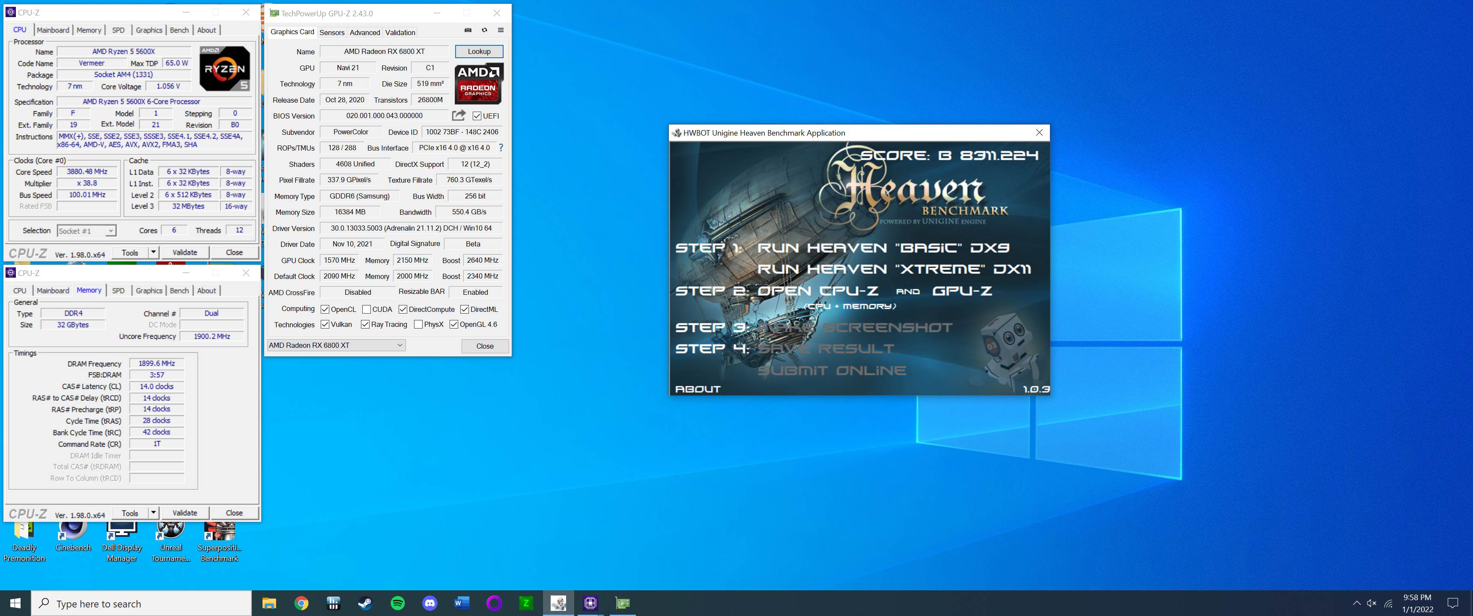Click the muted volume tray icon

[x=1372, y=604]
